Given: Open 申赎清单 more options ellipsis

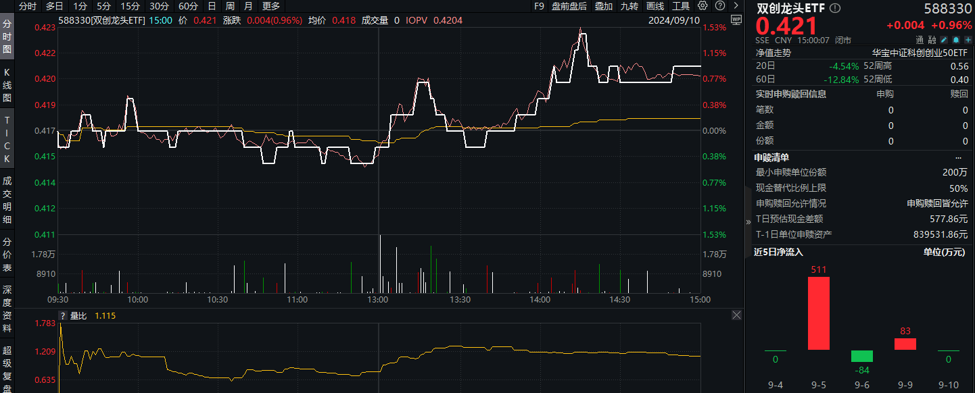Looking at the screenshot, I should (x=958, y=157).
